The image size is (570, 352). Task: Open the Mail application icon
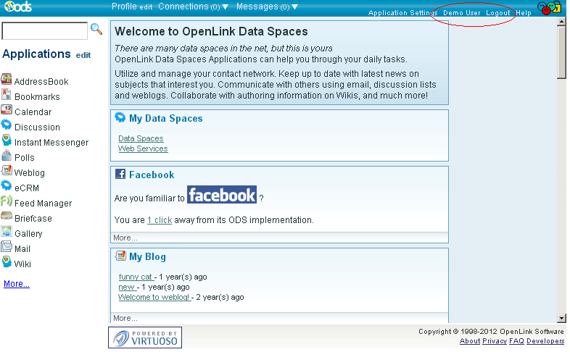pos(7,247)
